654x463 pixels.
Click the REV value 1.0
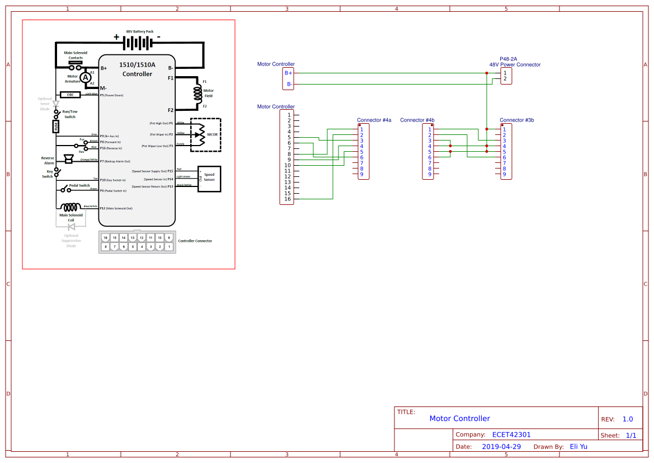[x=628, y=419]
